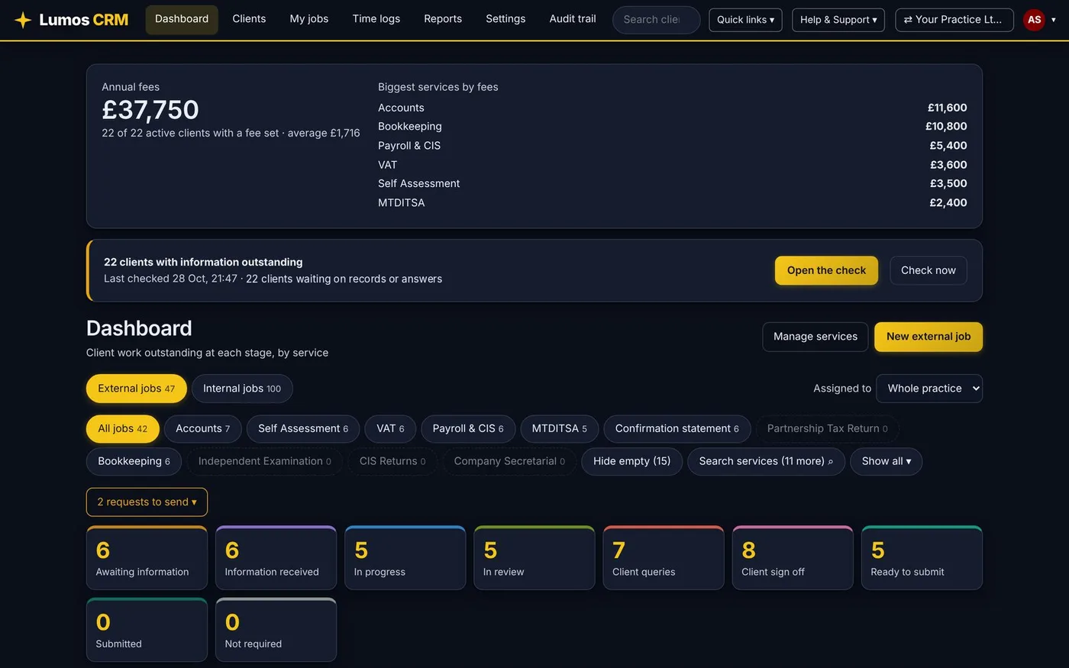Expand the Show all dropdown
The height and width of the screenshot is (668, 1069).
click(x=887, y=462)
